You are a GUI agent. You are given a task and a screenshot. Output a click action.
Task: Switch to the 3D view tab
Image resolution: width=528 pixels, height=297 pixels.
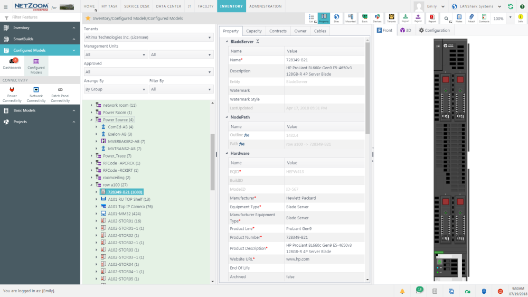pyautogui.click(x=406, y=31)
